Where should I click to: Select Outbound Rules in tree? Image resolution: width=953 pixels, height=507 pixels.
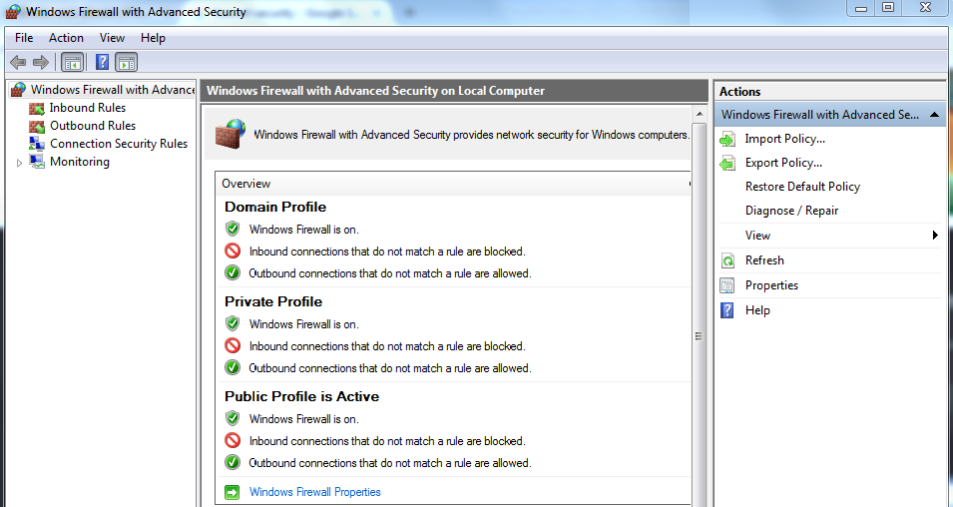click(x=92, y=126)
